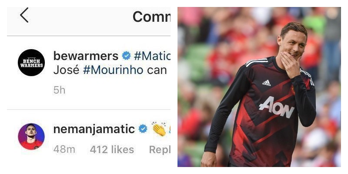
Task: Click the Aon sponsor logo on shirt
Action: click(x=277, y=107)
